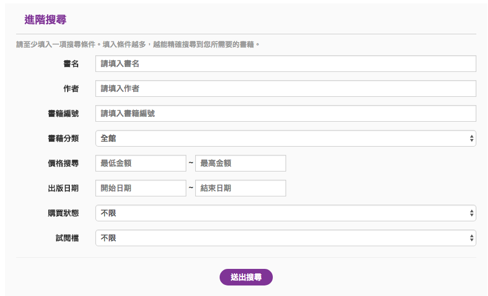Click the 書名 label
Screen dimensions: 488x296
pyautogui.click(x=71, y=64)
